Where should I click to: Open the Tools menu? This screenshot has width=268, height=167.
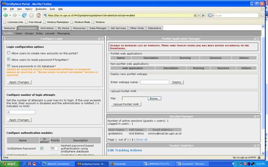pyautogui.click(x=52, y=9)
